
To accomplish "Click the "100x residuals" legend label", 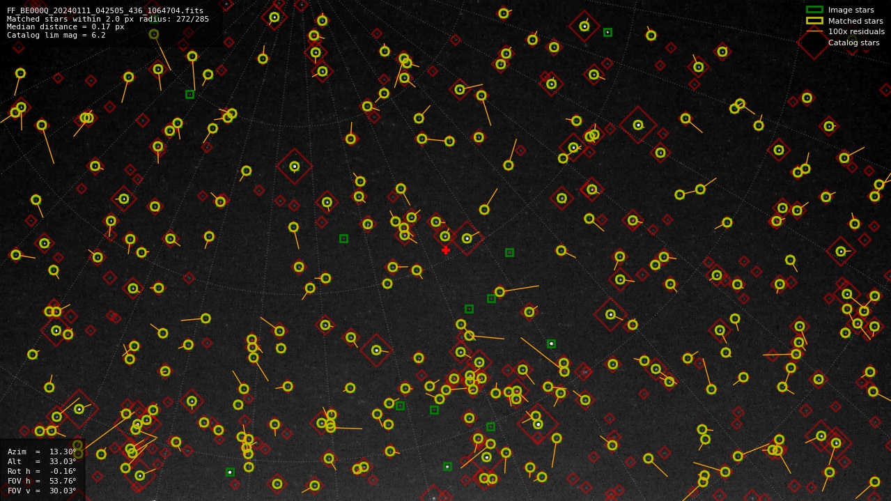I will [x=856, y=32].
